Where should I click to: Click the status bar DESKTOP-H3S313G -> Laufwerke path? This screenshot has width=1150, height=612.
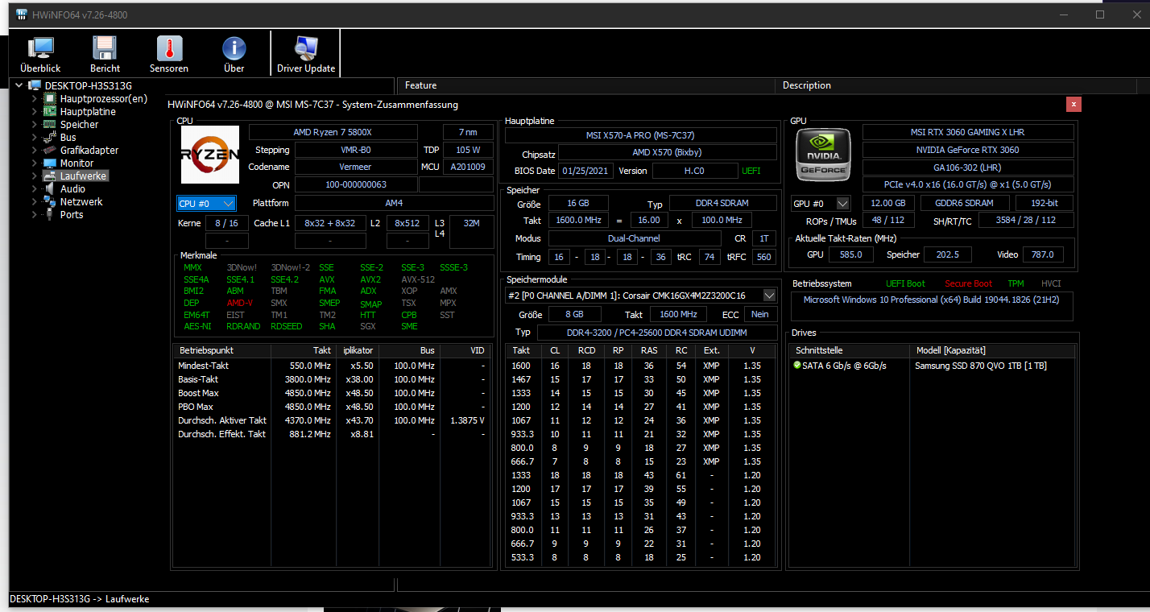(x=79, y=599)
